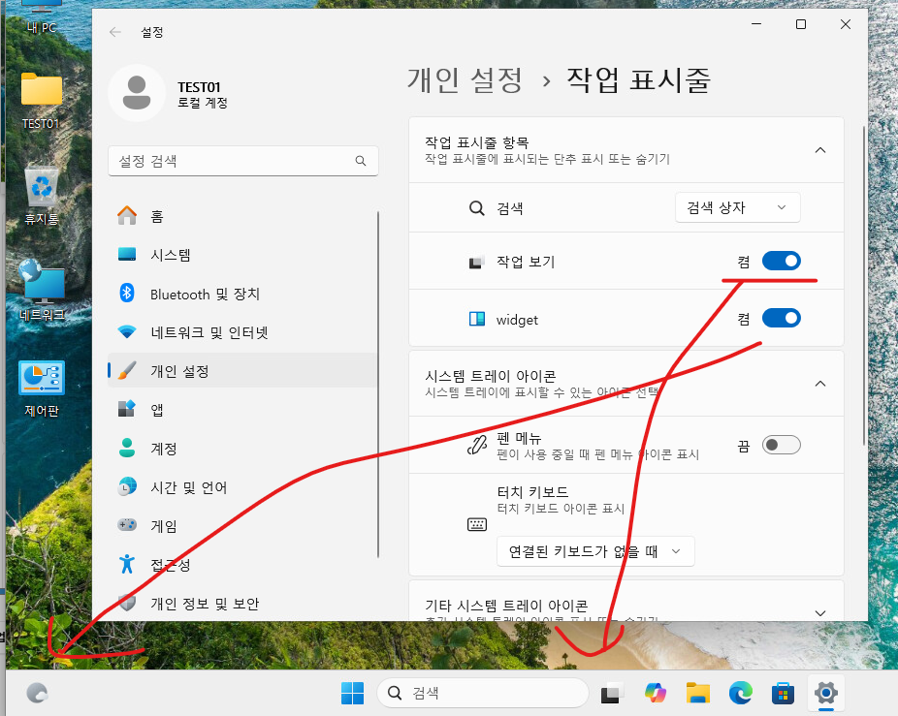Click the 작업 보기 row icon
The image size is (898, 716).
476,263
